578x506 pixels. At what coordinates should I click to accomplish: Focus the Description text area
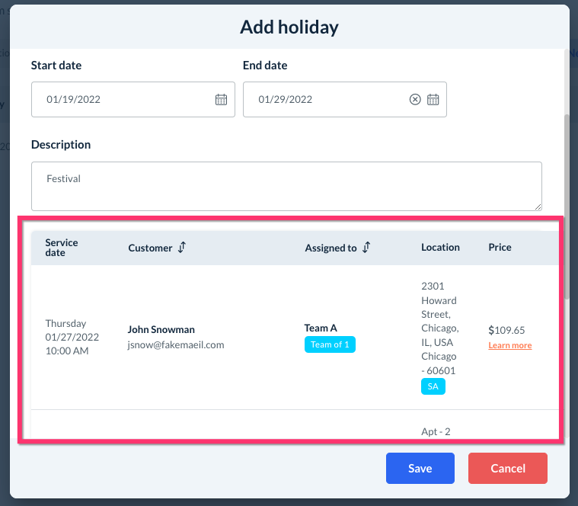point(286,185)
